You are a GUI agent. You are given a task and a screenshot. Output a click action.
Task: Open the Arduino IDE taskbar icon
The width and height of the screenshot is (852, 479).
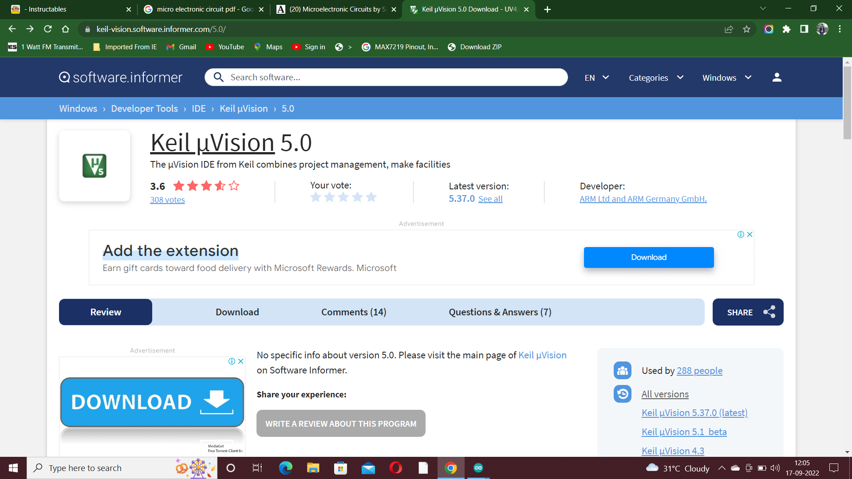(x=478, y=468)
